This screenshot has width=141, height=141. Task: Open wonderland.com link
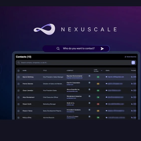[x=71, y=98]
